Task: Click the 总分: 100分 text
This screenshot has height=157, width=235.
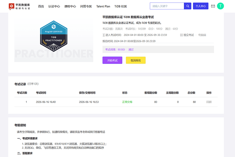Action: tap(155, 29)
